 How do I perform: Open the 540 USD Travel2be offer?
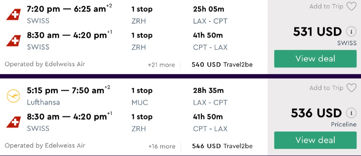tap(222, 65)
